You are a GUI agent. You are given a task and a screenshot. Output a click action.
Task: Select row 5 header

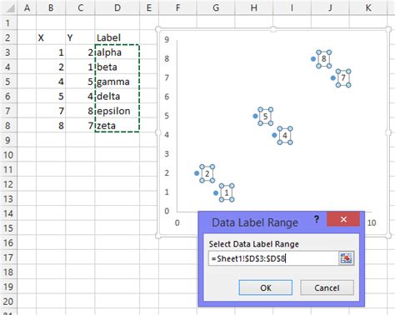(x=8, y=82)
